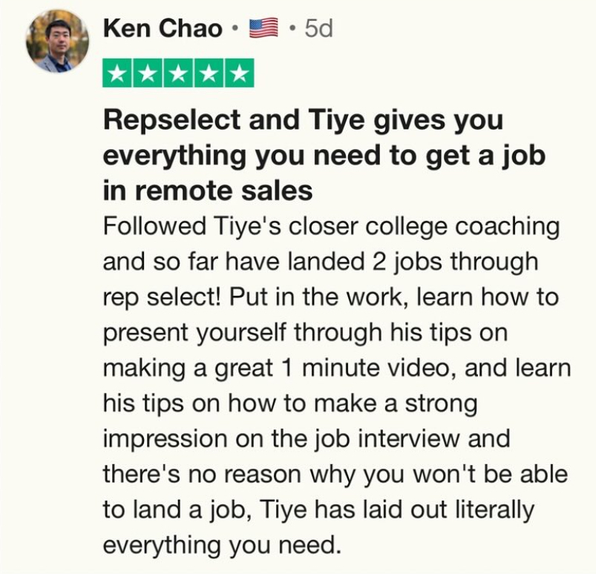Click the United States flag icon
Viewport: 596px width, 574px height.
[263, 29]
